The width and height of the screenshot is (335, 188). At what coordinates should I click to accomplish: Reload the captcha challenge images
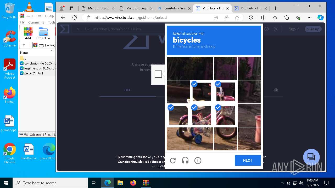(x=173, y=160)
